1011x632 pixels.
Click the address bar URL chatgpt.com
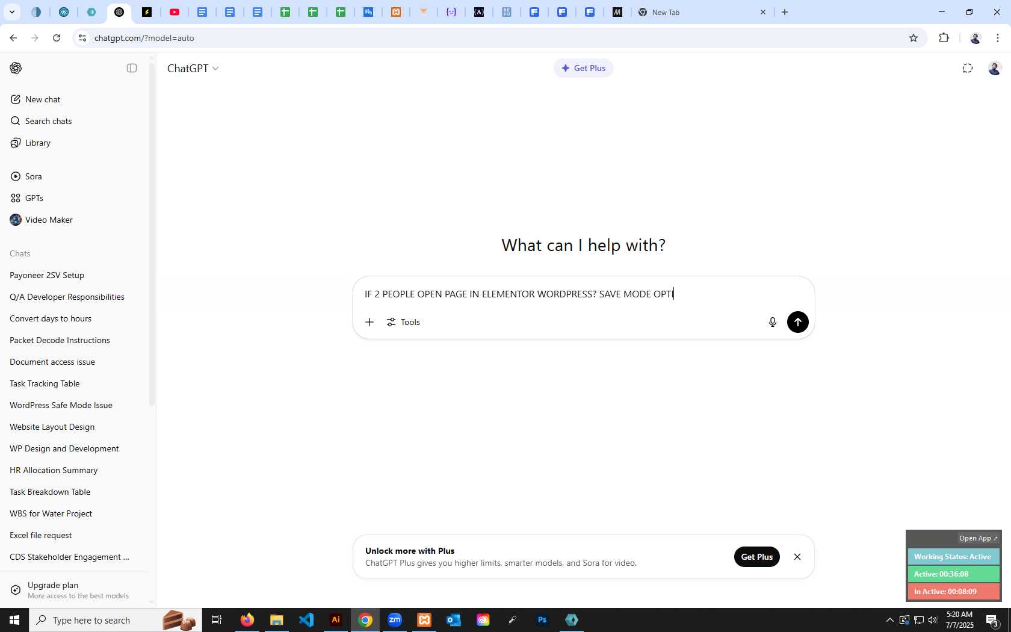[144, 38]
